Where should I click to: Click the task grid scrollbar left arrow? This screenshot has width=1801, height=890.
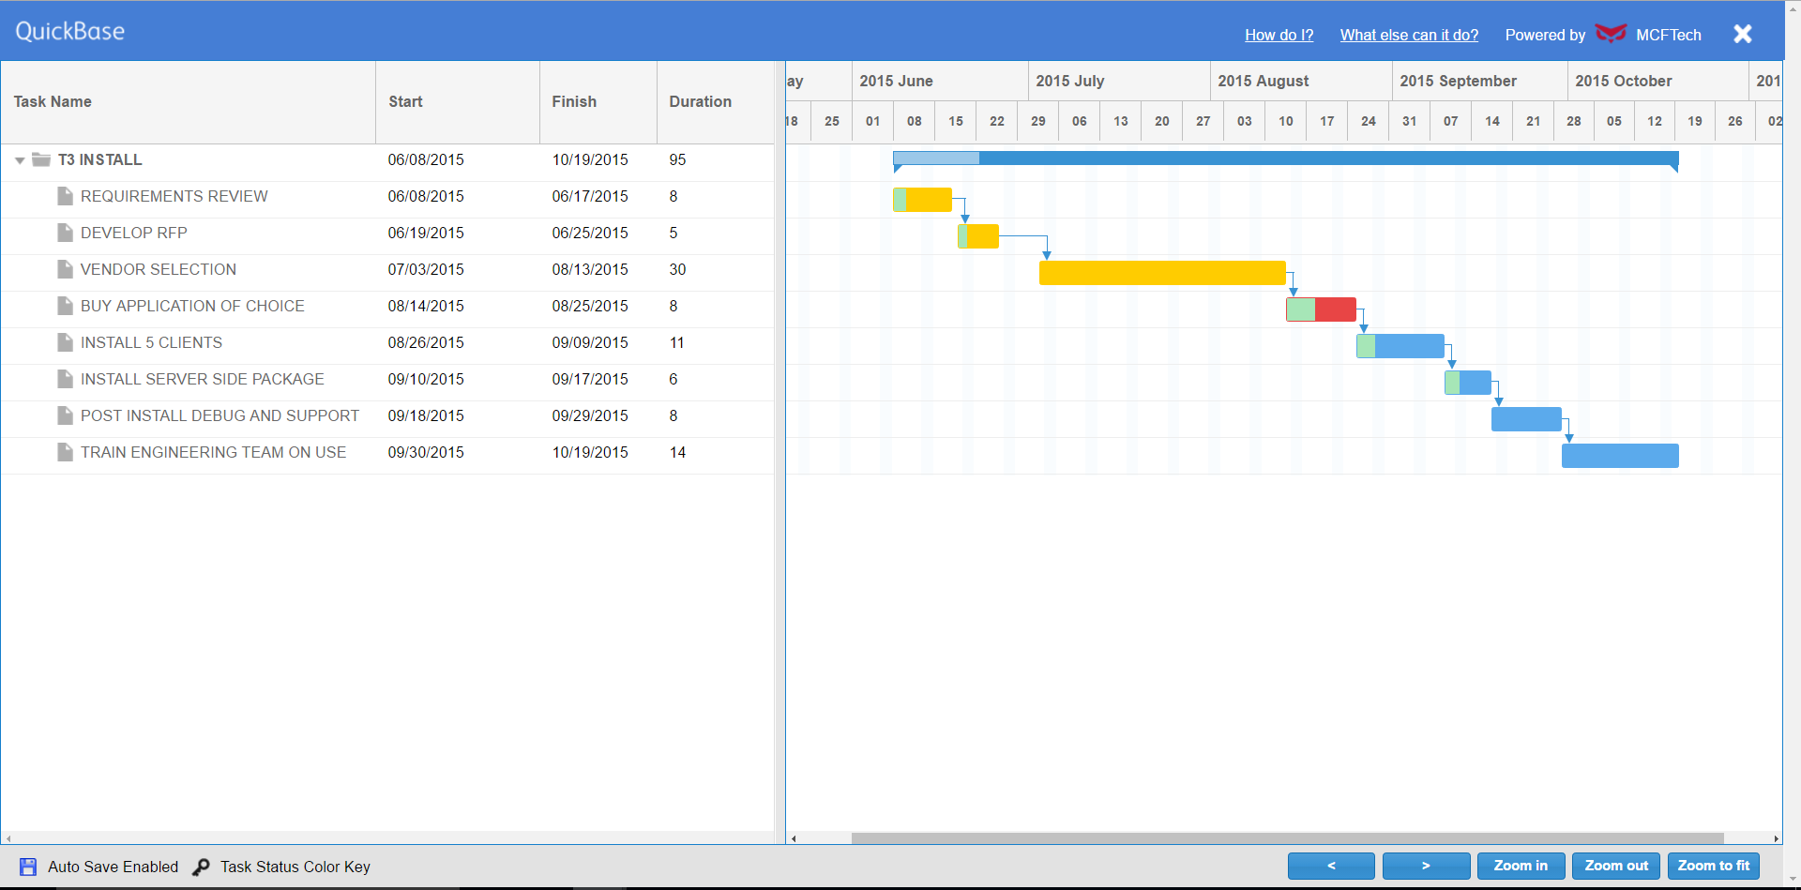click(x=8, y=838)
